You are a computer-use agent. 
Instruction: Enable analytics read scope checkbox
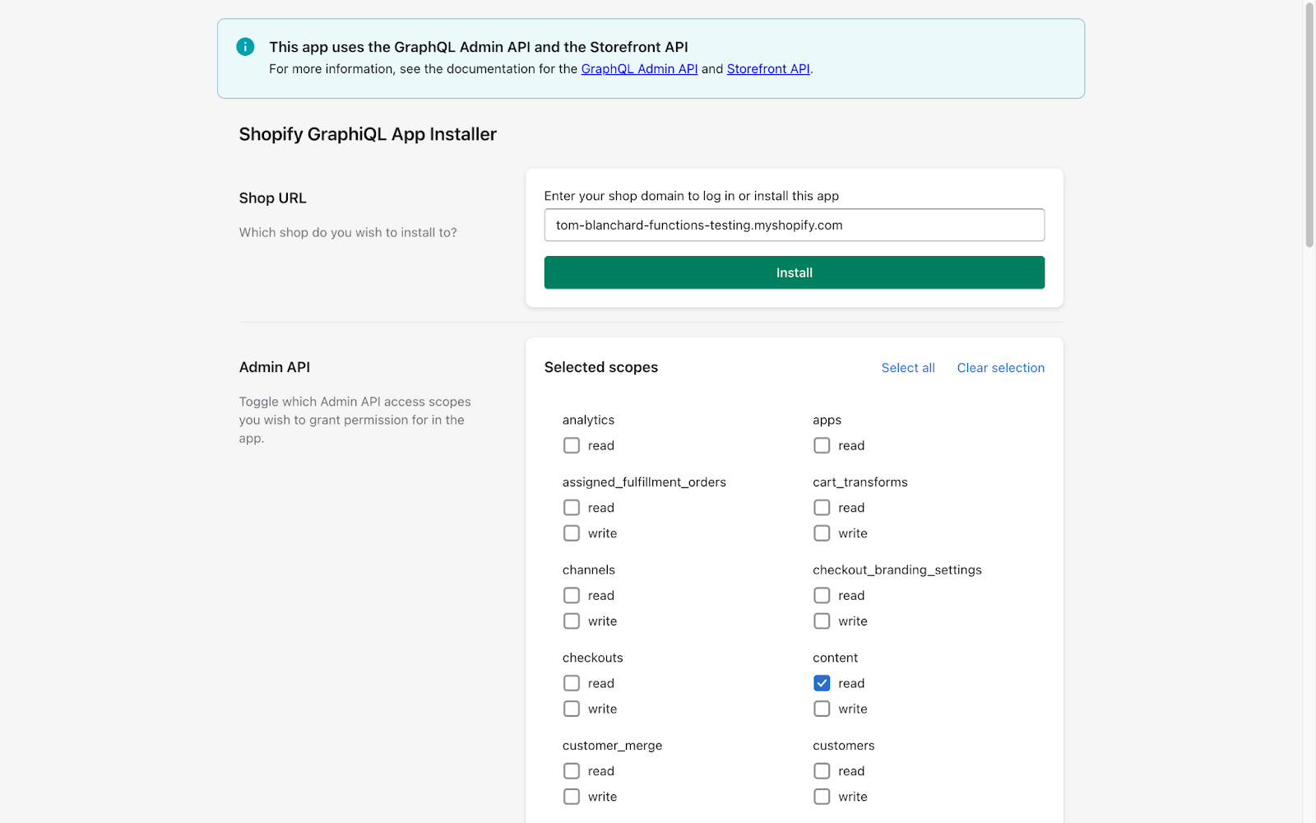(x=572, y=445)
